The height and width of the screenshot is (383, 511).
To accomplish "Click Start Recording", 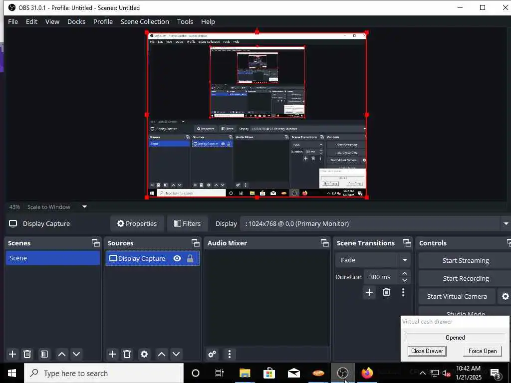I will (x=466, y=278).
